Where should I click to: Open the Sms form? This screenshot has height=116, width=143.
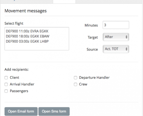(x=54, y=111)
